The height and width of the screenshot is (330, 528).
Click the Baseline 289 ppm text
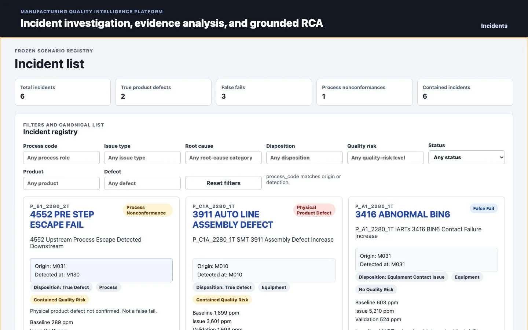click(x=51, y=322)
